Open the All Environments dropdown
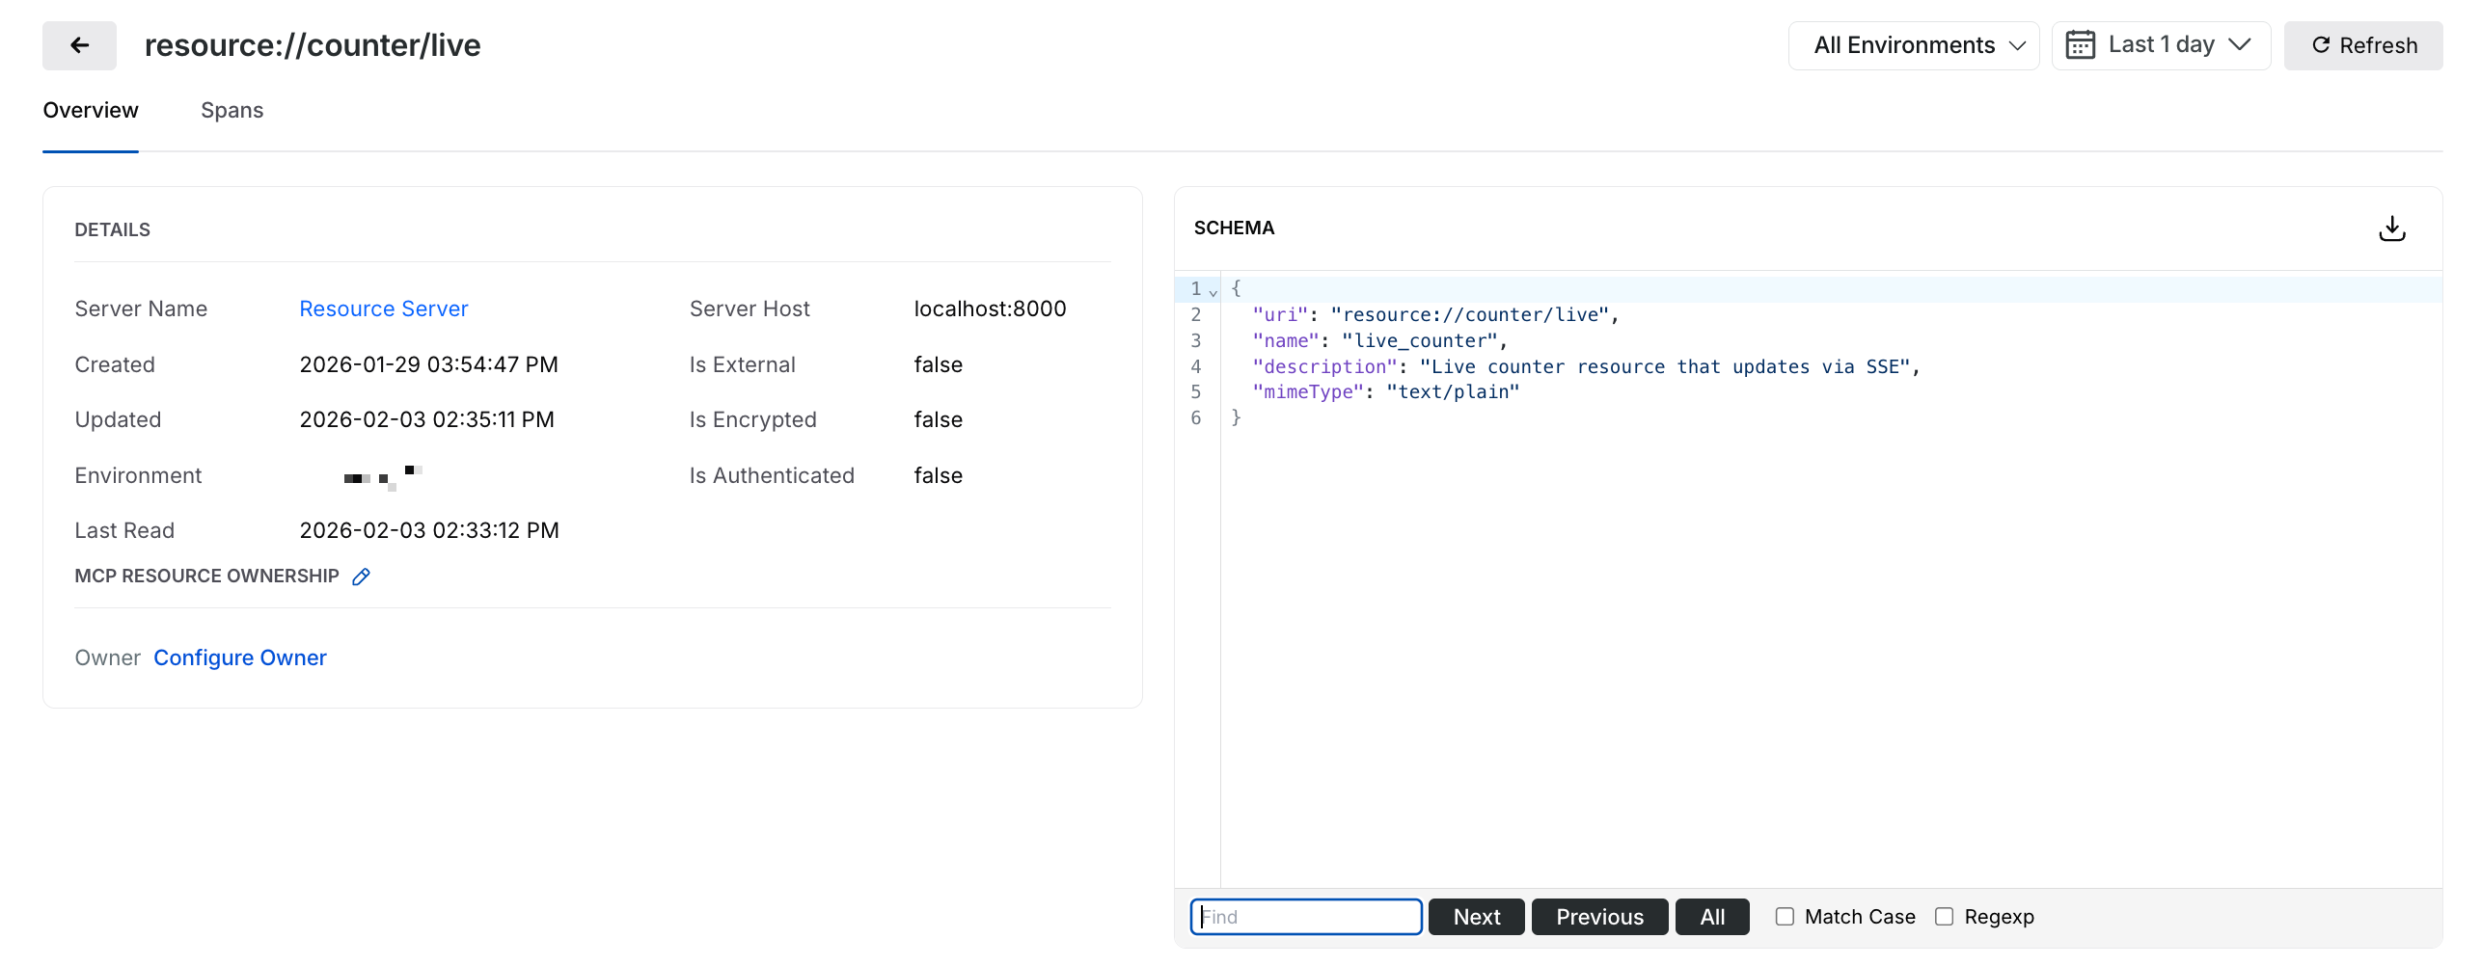This screenshot has height=966, width=2481. point(1914,45)
